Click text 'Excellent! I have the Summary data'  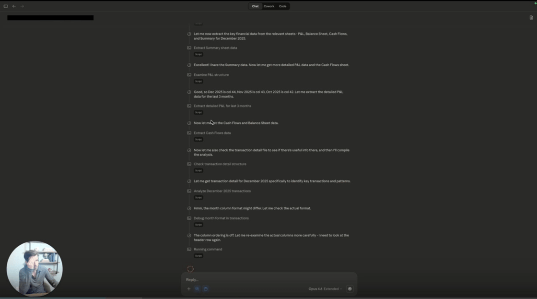221,65
